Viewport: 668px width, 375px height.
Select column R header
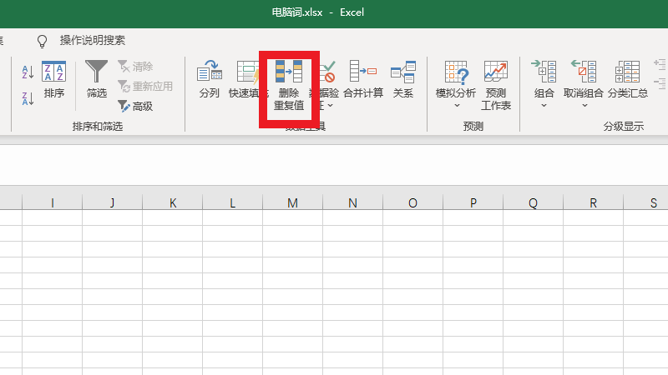click(x=593, y=202)
